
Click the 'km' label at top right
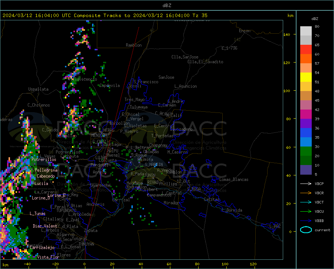tap(290, 16)
